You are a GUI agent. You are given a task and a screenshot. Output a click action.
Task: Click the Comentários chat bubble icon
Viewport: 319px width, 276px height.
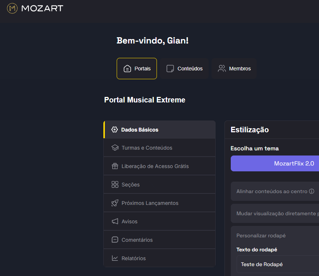pos(115,240)
